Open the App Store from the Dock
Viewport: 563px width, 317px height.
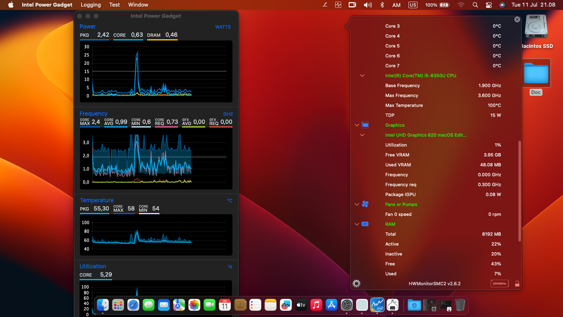pos(331,305)
